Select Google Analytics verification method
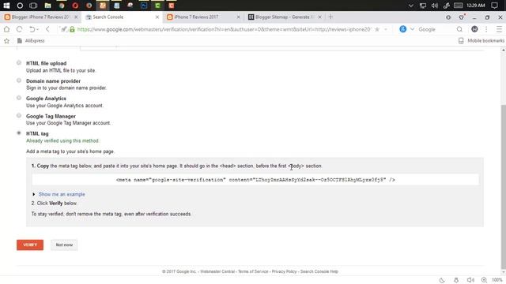This screenshot has height=284, width=506. click(x=19, y=98)
